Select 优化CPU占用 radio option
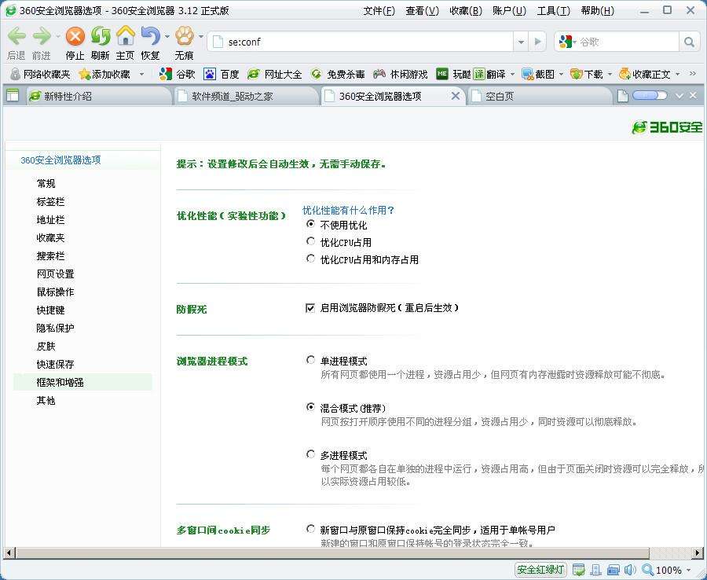The height and width of the screenshot is (580, 707). pos(310,240)
